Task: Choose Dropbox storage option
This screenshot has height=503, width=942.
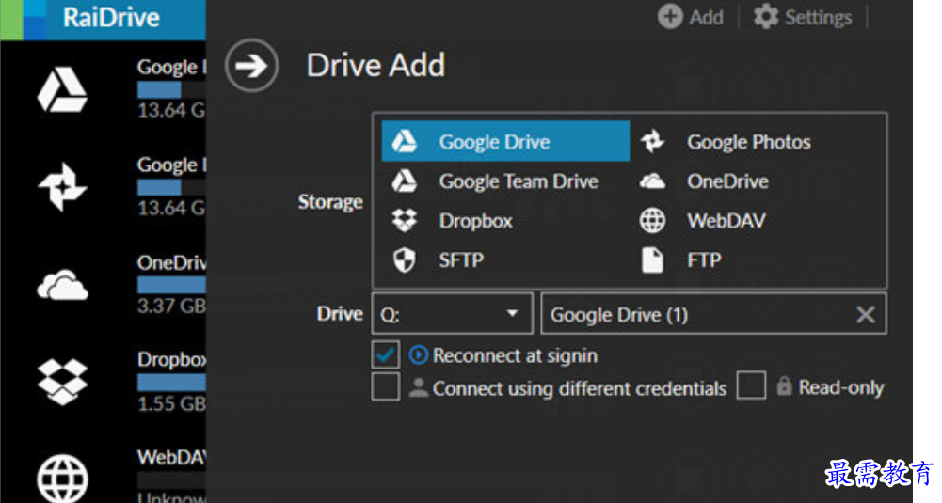Action: pyautogui.click(x=506, y=221)
